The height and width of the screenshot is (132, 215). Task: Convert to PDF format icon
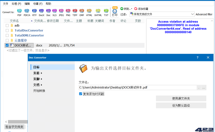point(19,12)
